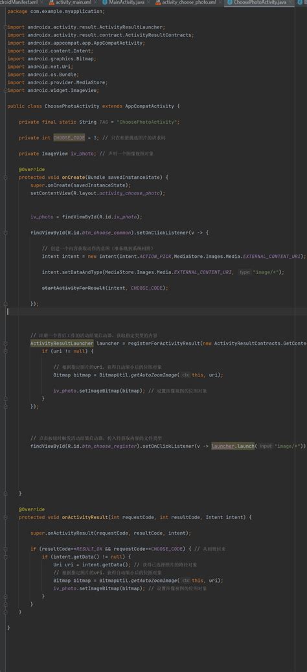Click the RESULT_OK constant
The image size is (307, 672).
[89, 549]
